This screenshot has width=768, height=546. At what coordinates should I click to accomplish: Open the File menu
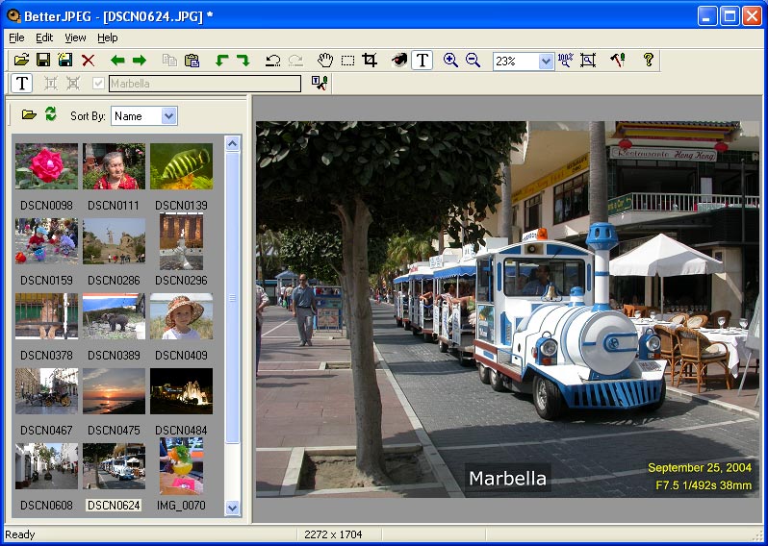point(16,37)
